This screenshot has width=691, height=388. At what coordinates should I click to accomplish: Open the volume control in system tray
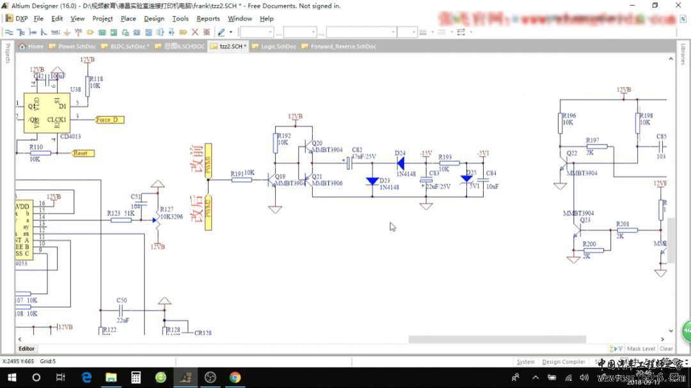pyautogui.click(x=584, y=377)
